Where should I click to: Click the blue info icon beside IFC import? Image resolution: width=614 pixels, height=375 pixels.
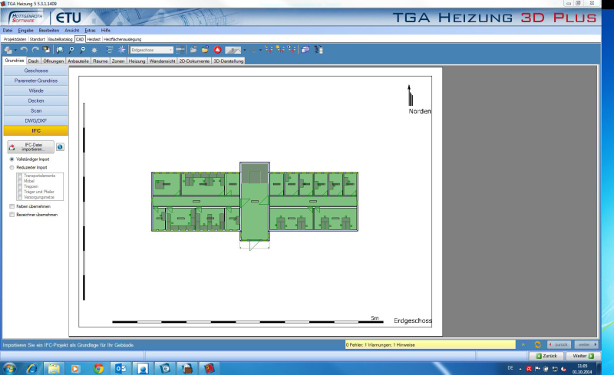click(x=60, y=146)
